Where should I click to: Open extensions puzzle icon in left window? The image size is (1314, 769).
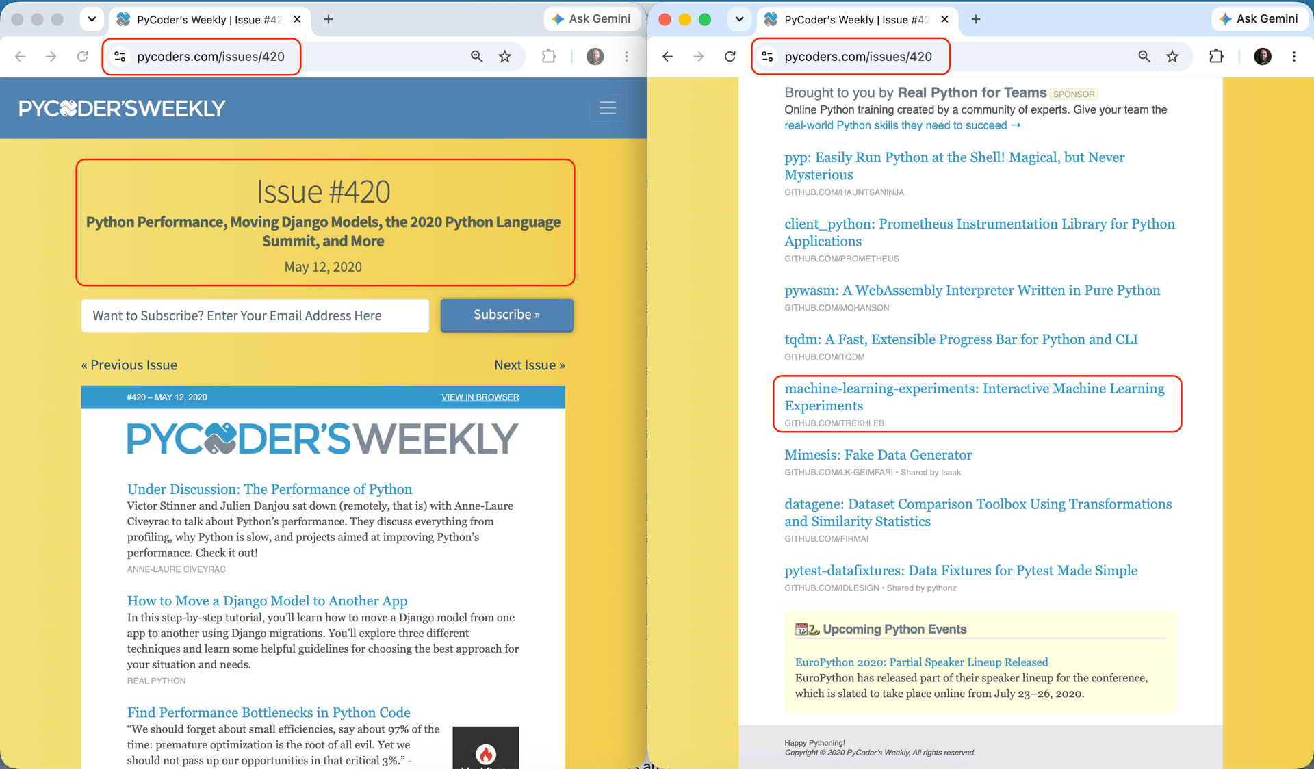[549, 57]
